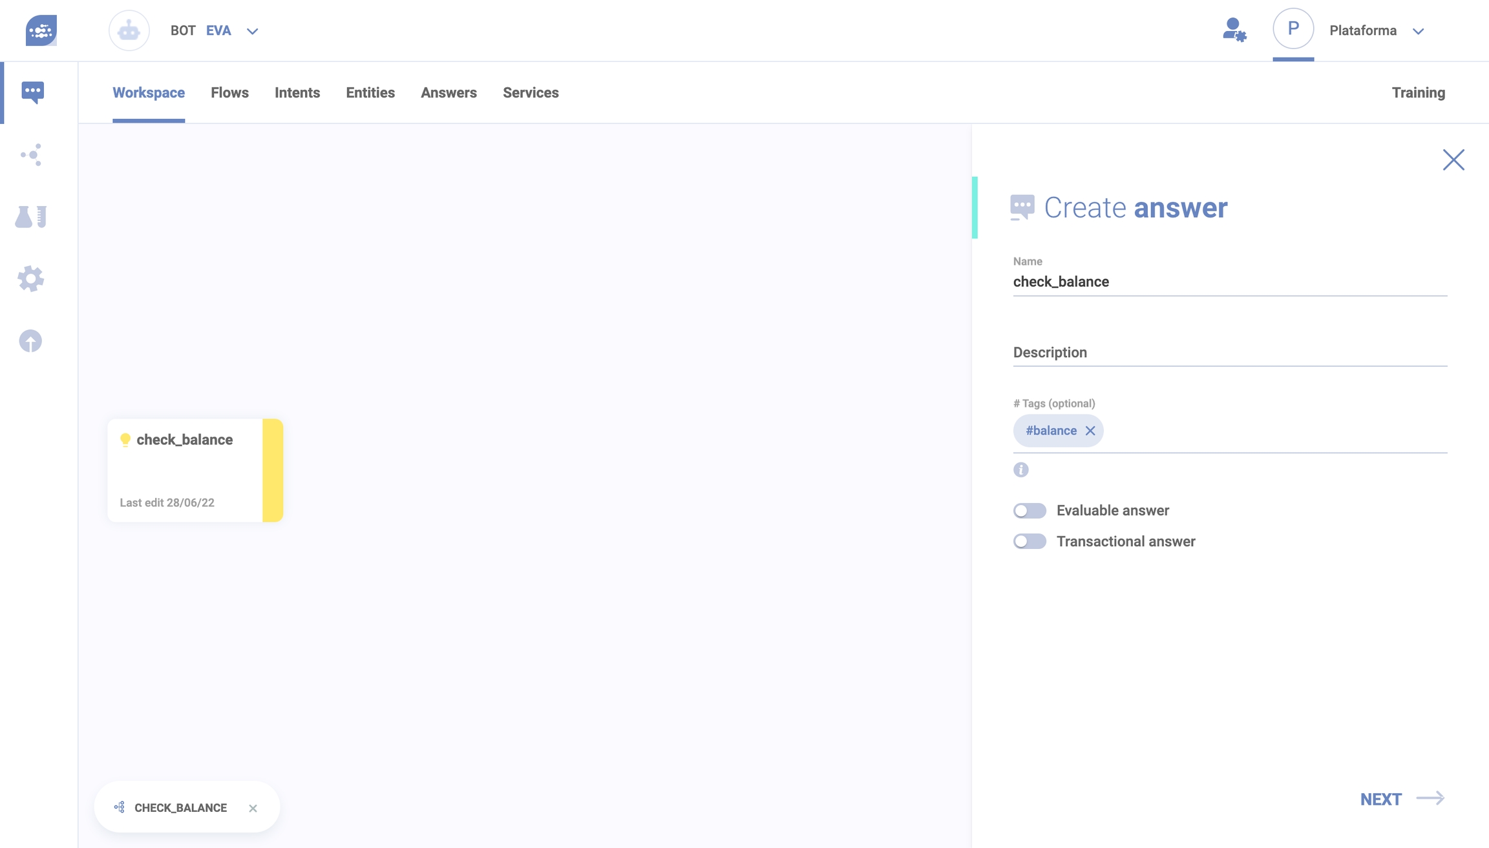Open the connected nodes sidebar icon
The width and height of the screenshot is (1489, 848).
[31, 155]
